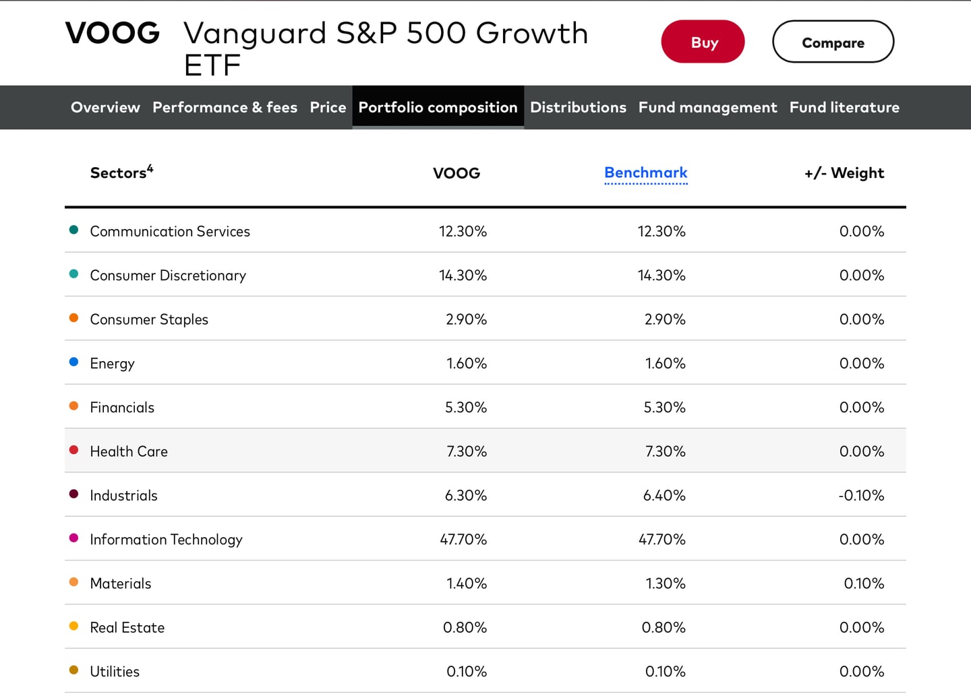Select the Price tab

[x=328, y=107]
